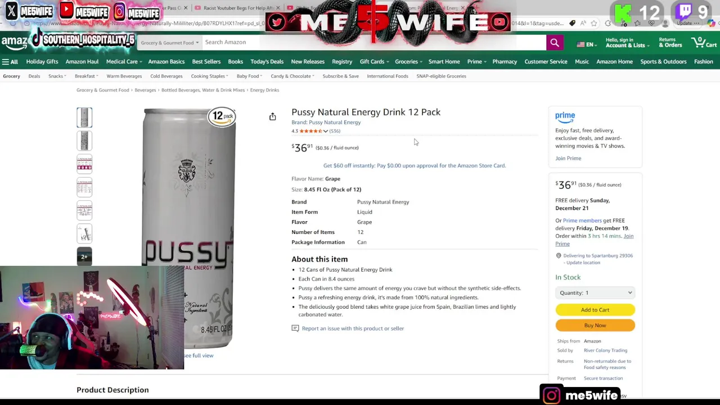
Task: Follow the Join Prime link
Action: click(x=568, y=158)
